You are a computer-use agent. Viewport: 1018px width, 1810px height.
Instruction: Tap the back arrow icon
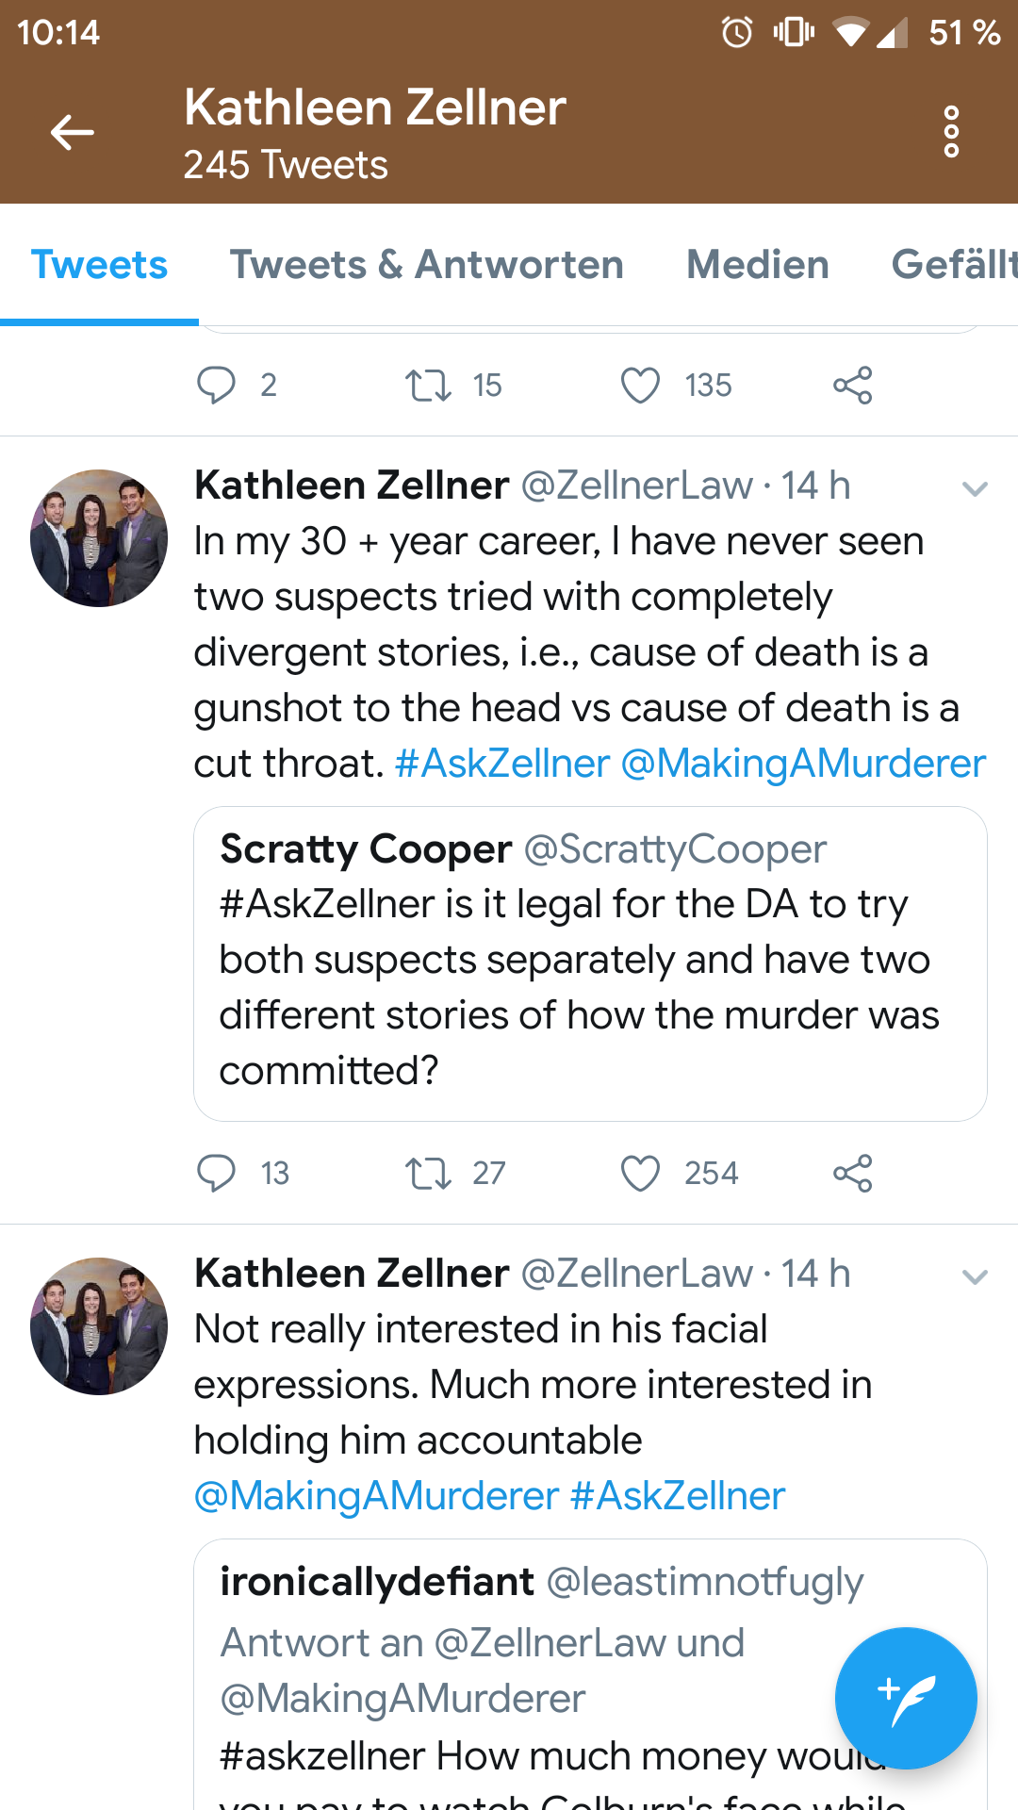pyautogui.click(x=72, y=132)
